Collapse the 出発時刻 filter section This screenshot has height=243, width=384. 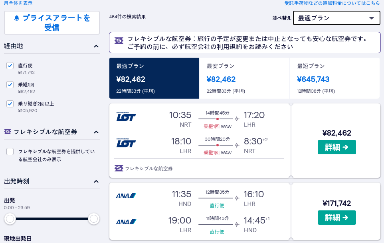pos(96,181)
